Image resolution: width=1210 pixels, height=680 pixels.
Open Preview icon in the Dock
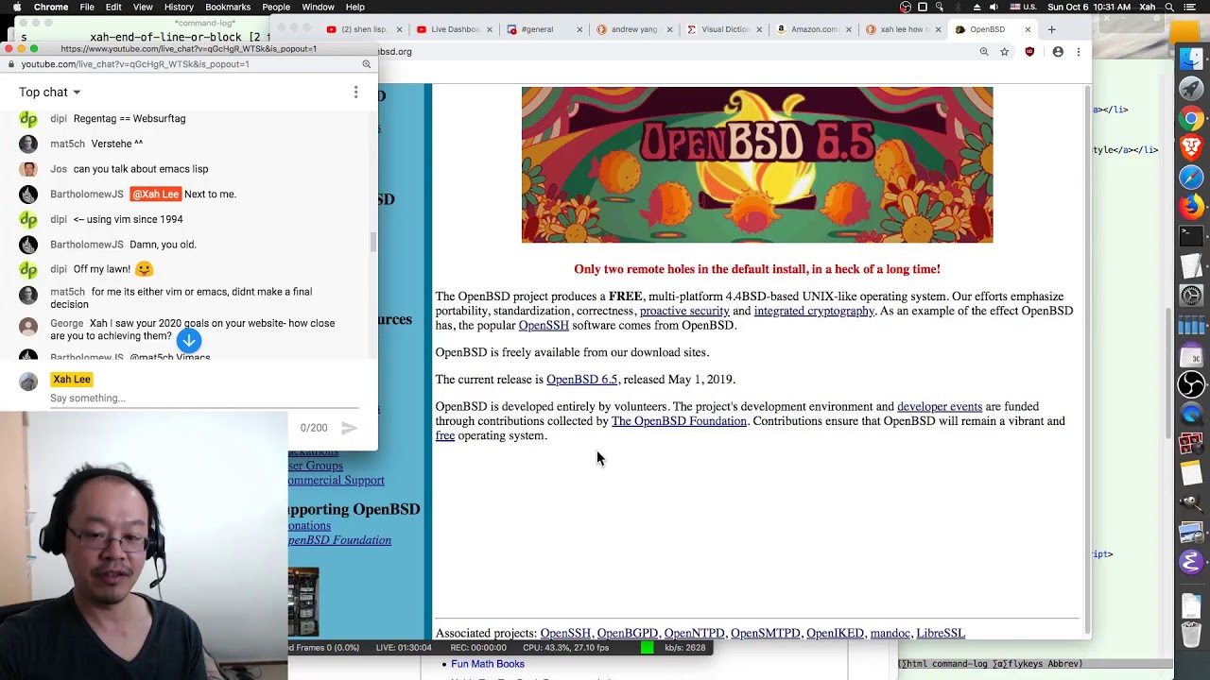tap(1191, 533)
